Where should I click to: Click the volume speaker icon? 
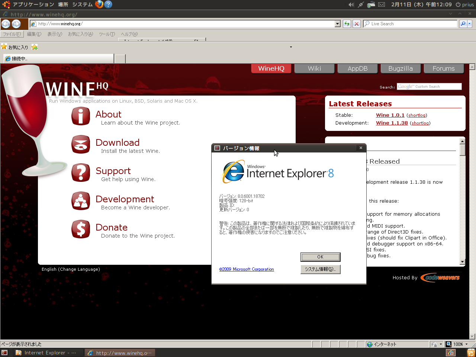pos(351,4)
